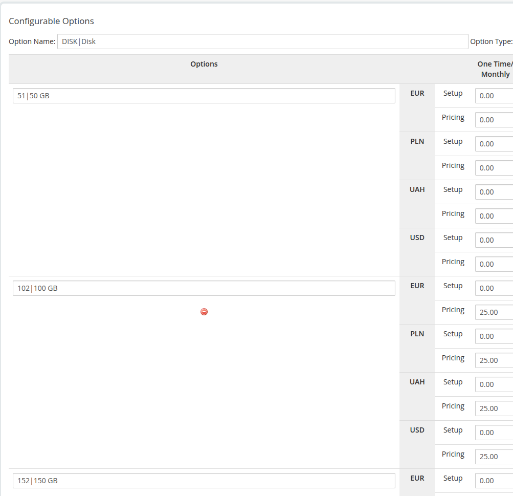The height and width of the screenshot is (496, 513).
Task: Edit the 102|100 GB option field
Action: (x=204, y=288)
